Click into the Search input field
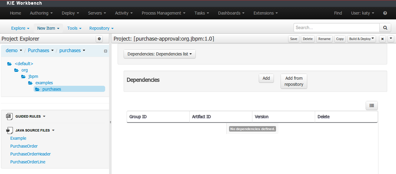This screenshot has width=396, height=174. [x=336, y=28]
